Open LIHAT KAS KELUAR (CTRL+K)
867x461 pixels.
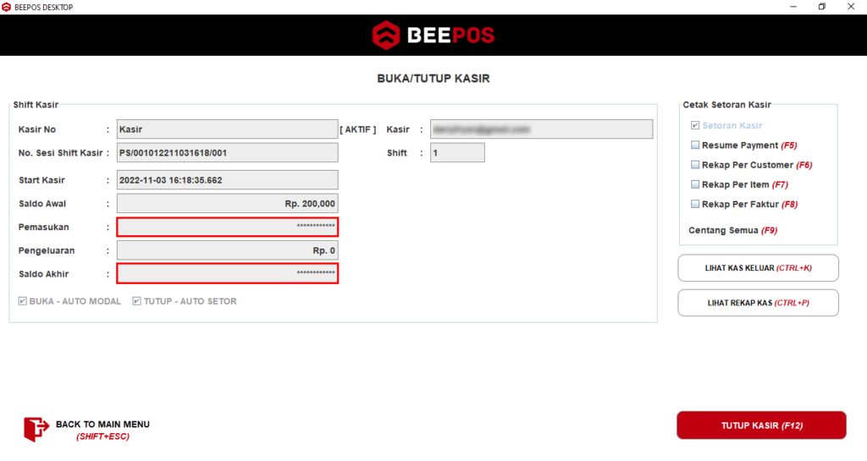758,268
